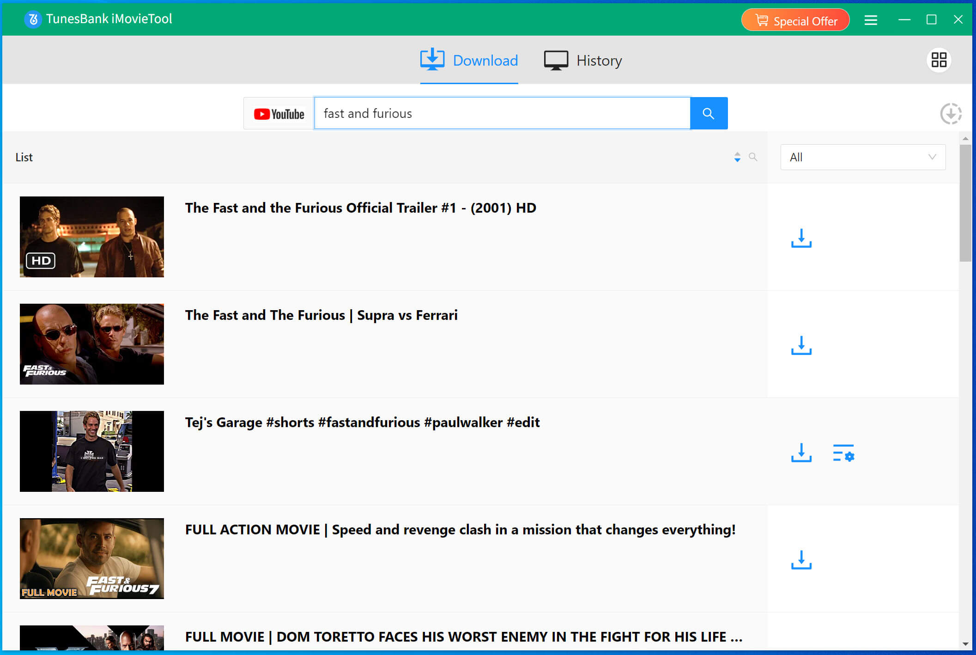Viewport: 976px width, 655px height.
Task: Open thumbnail of Tej's Garage video
Action: [x=92, y=451]
